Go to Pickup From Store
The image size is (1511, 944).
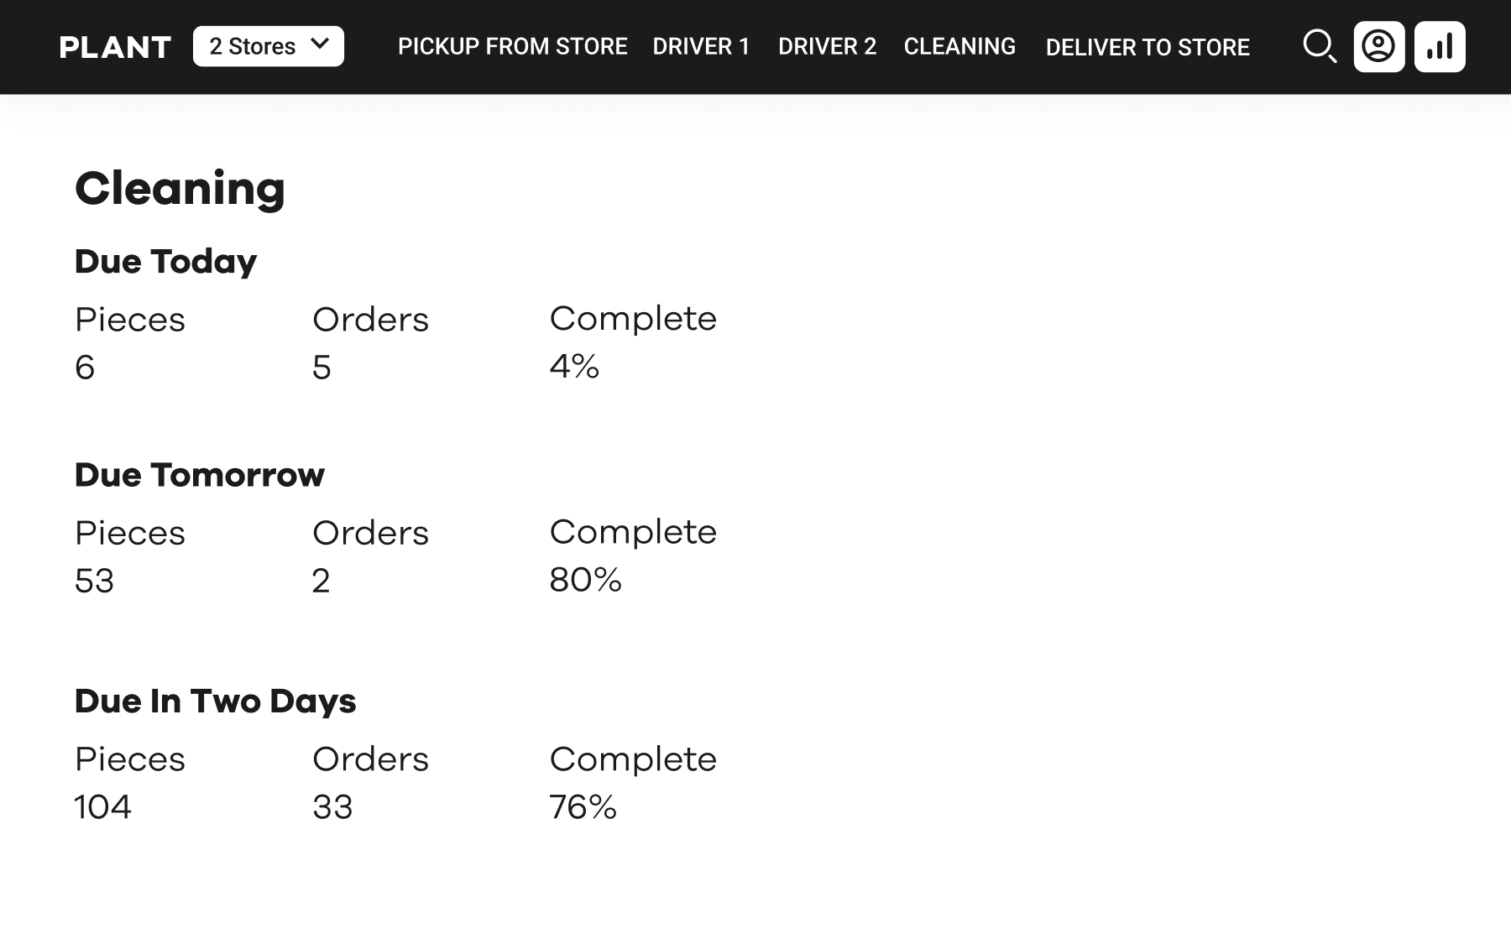[512, 46]
